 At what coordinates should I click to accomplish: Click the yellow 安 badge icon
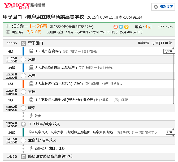coord(126,27)
